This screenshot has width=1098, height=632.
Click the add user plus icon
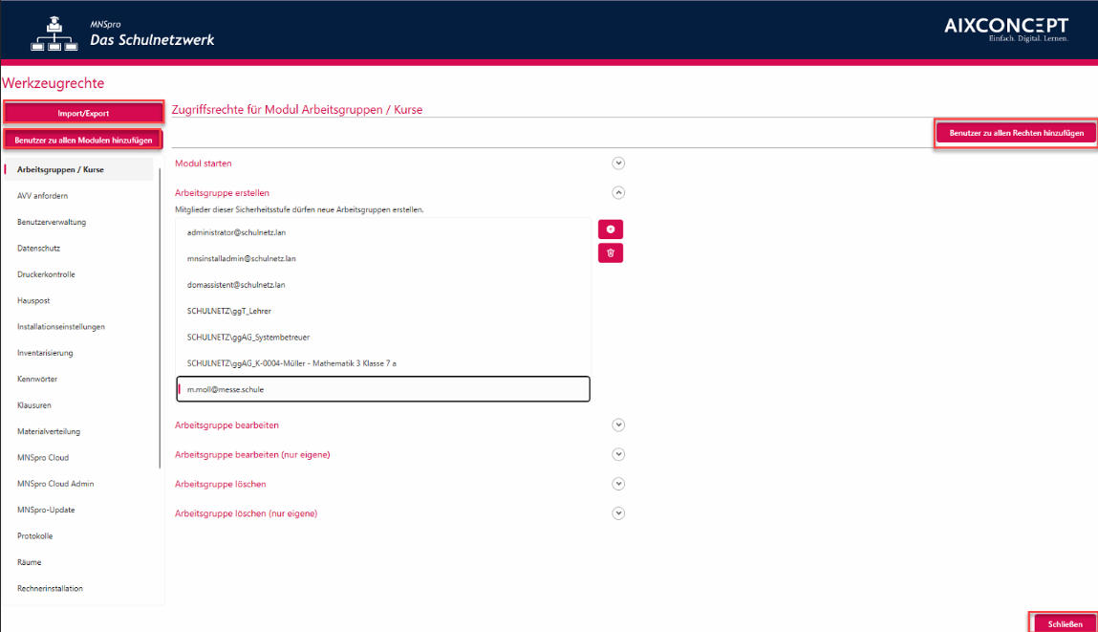click(x=611, y=229)
